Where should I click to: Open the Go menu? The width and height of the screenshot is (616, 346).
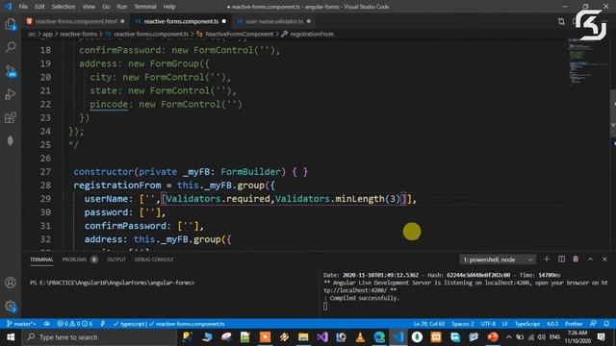(x=106, y=7)
